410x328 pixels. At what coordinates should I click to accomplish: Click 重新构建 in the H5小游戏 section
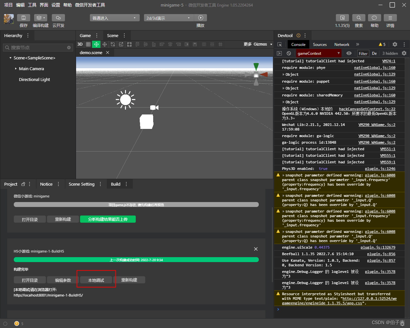(129, 280)
